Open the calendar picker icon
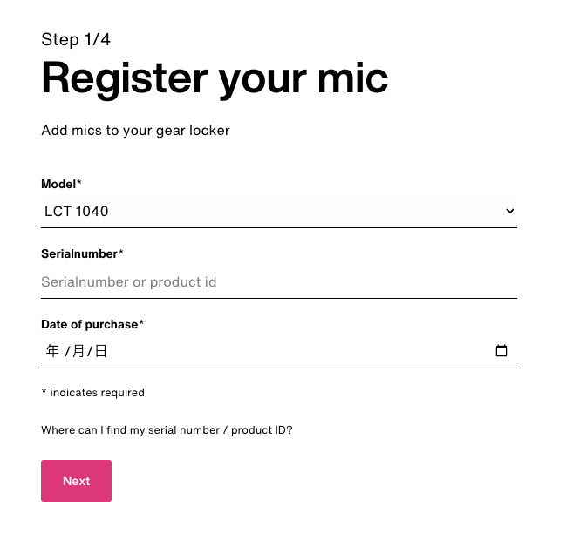 point(501,351)
